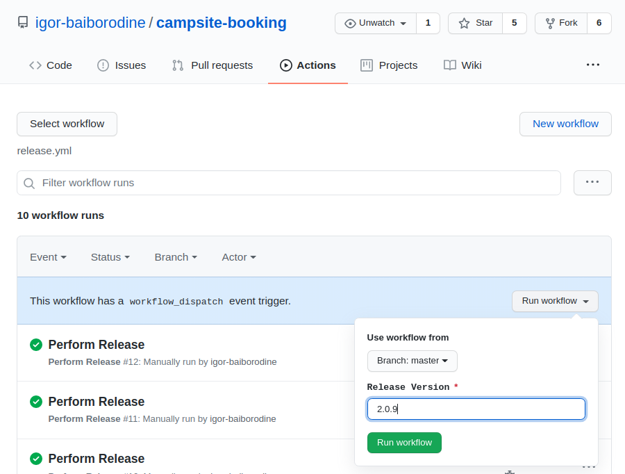
Task: Open the Branch: master selector
Action: 412,361
